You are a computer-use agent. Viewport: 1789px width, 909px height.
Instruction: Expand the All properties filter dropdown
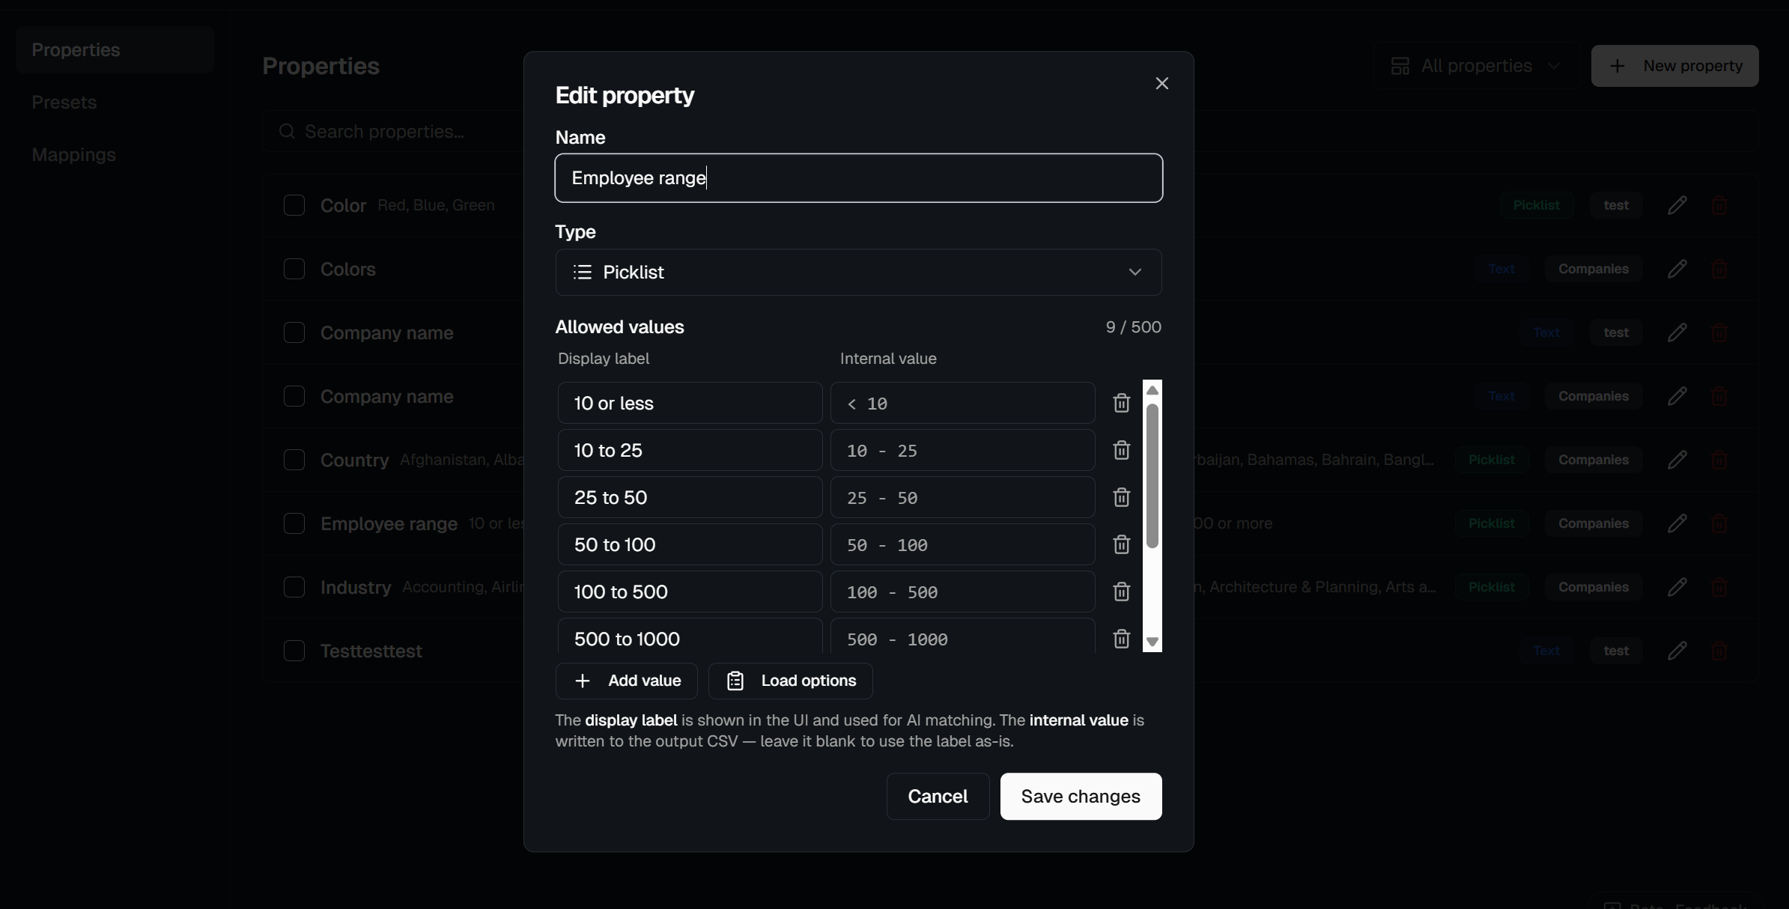click(1475, 66)
